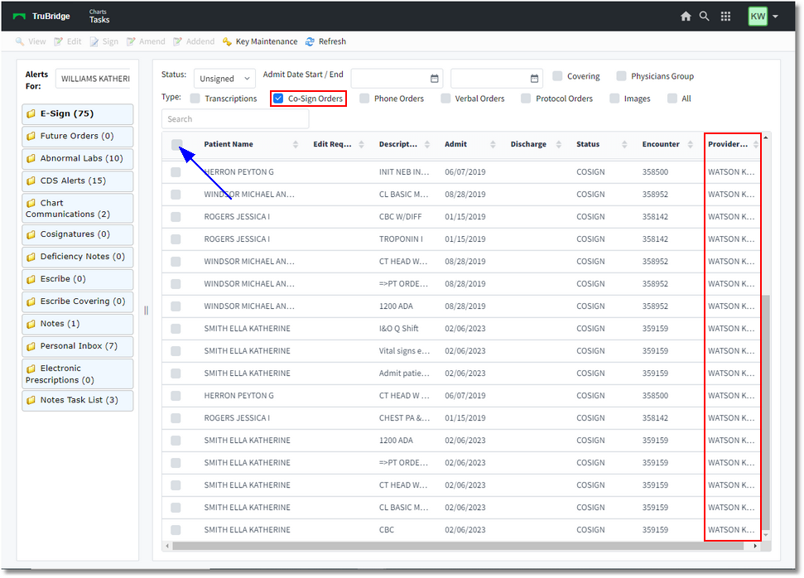Open calendar picker for Admit Date End
Screen dimensions: 804x578
tap(534, 79)
